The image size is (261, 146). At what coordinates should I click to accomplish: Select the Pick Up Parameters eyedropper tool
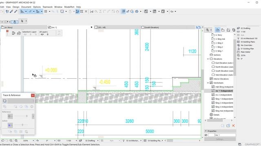[x=11, y=11]
